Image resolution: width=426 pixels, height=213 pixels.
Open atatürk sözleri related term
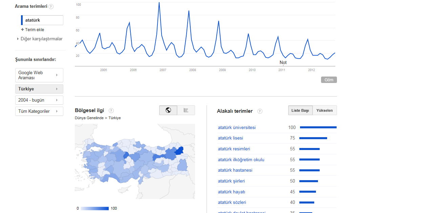click(232, 203)
